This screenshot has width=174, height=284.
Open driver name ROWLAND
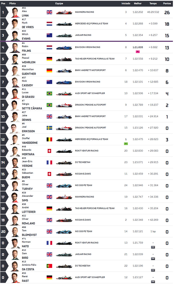28,223
